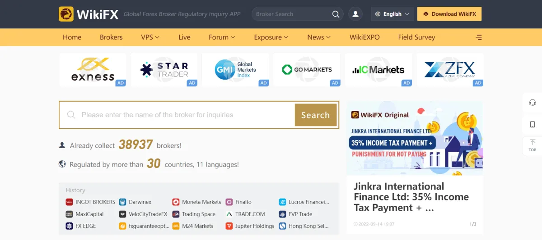The width and height of the screenshot is (542, 240).
Task: Click the Jupiter Holdings logo icon
Action: pyautogui.click(x=229, y=226)
